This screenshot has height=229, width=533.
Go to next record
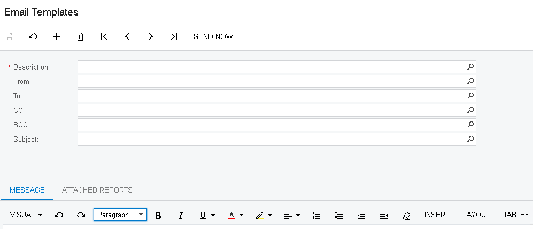(x=151, y=36)
